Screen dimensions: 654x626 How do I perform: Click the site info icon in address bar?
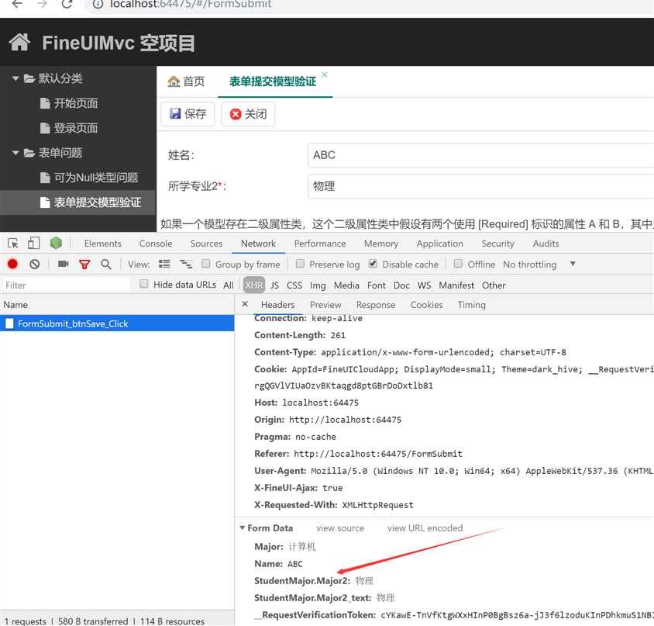tap(98, 4)
